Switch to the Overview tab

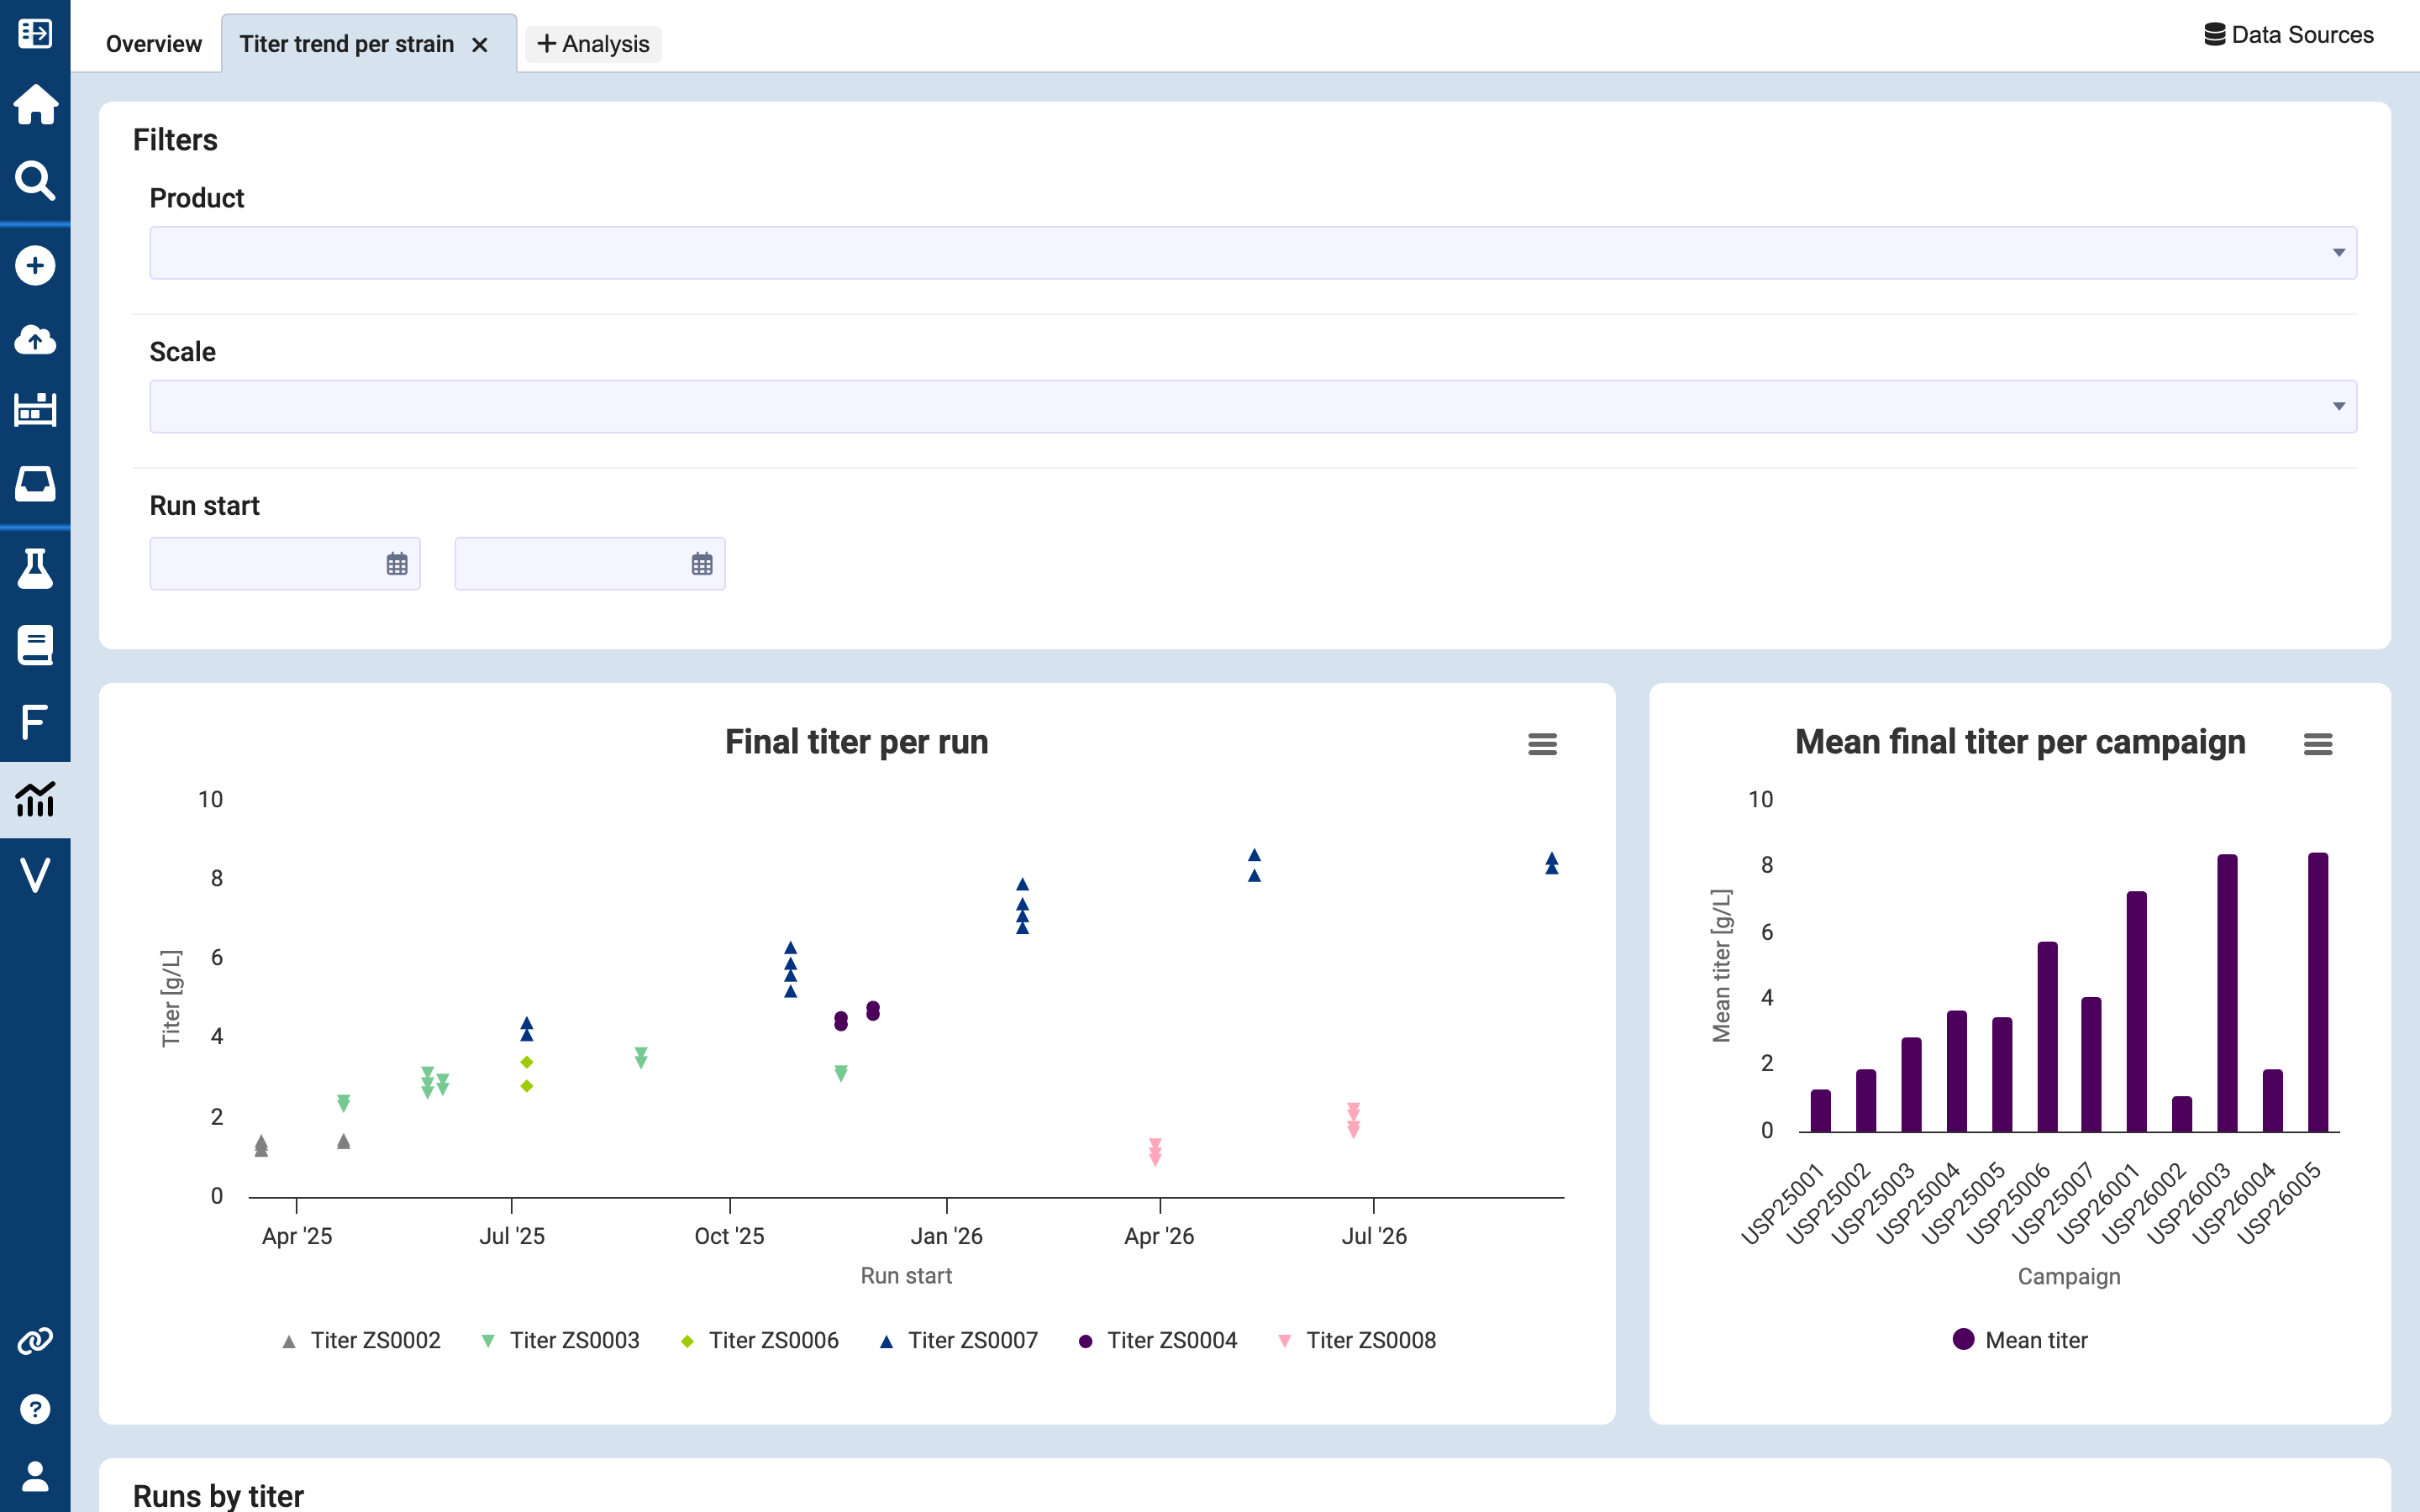point(153,44)
